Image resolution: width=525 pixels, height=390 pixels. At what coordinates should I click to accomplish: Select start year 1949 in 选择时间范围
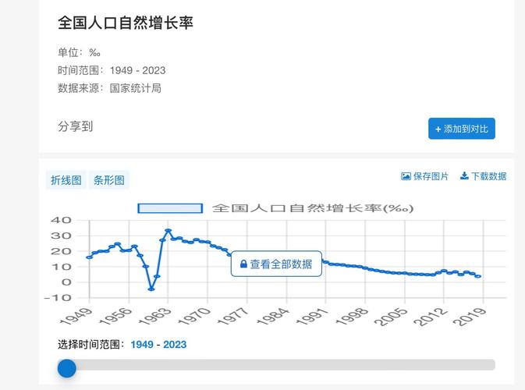(142, 344)
